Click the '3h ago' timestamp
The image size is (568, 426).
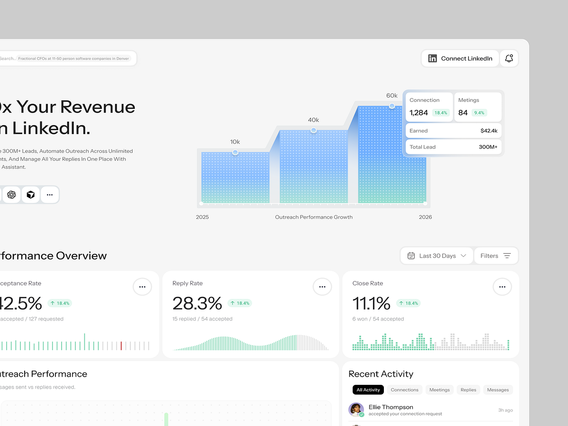[506, 410]
